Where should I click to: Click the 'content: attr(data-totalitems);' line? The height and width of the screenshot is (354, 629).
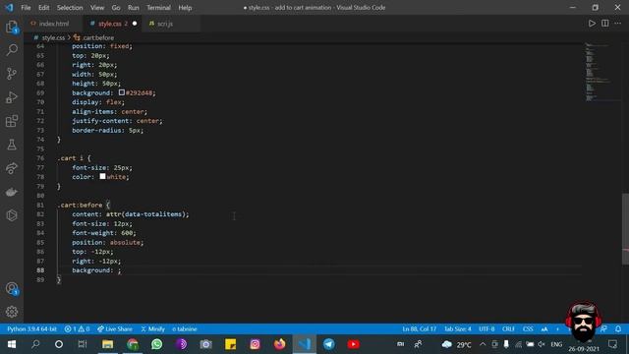click(x=131, y=214)
